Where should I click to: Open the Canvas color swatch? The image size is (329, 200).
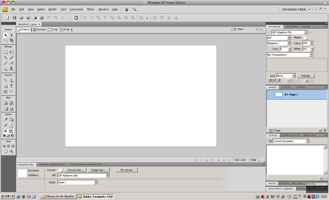[x=60, y=170]
